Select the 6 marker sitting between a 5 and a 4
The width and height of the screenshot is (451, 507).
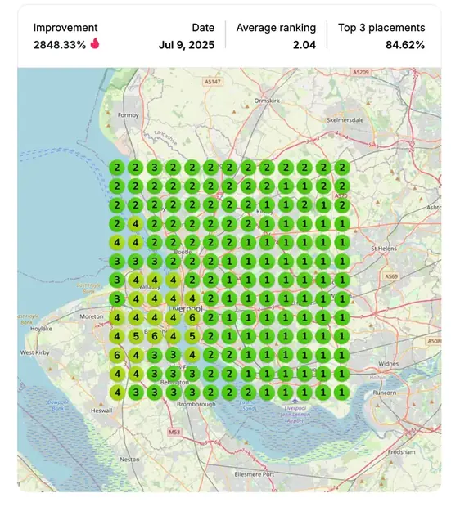(155, 336)
